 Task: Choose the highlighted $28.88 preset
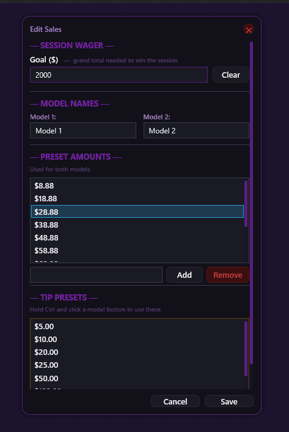tap(137, 212)
